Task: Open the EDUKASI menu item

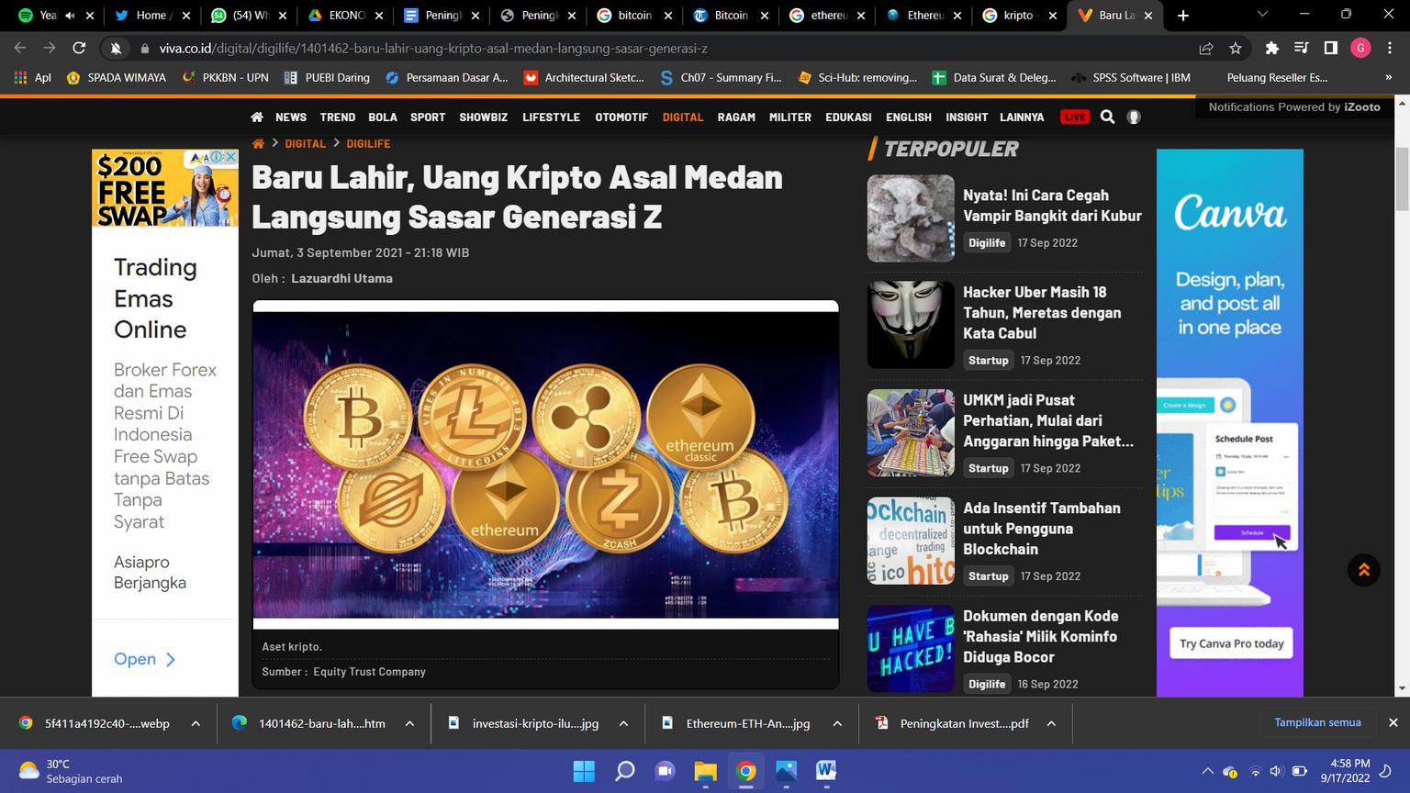Action: pyautogui.click(x=848, y=117)
